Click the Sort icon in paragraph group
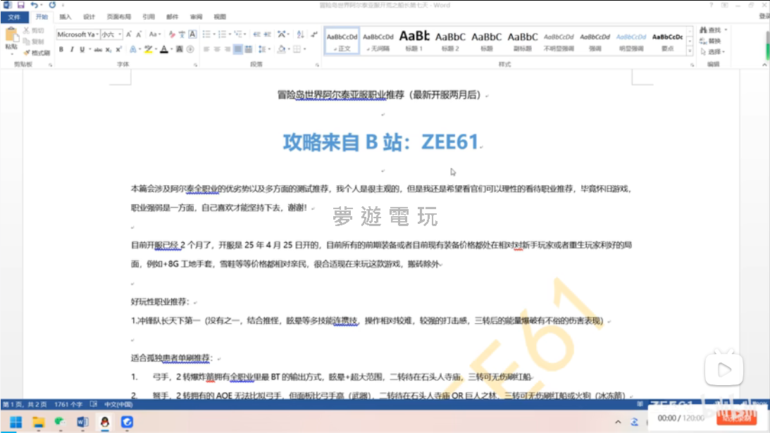This screenshot has height=433, width=770. (x=301, y=34)
